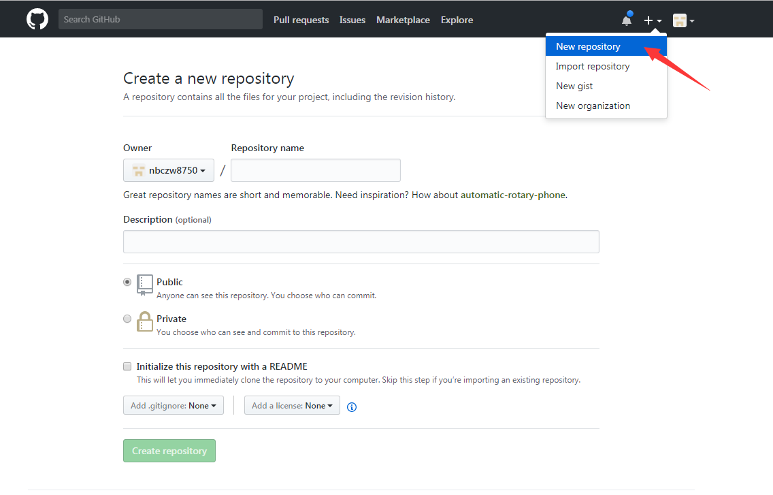The width and height of the screenshot is (773, 495).
Task: Click the Repository name input field
Action: (x=316, y=170)
